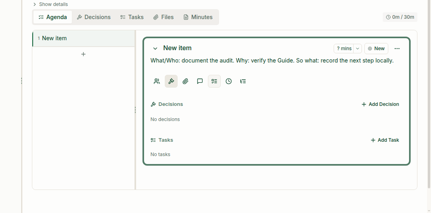The image size is (431, 213).
Task: Toggle the decisions gavel icon in the item toolbar
Action: pos(171,81)
